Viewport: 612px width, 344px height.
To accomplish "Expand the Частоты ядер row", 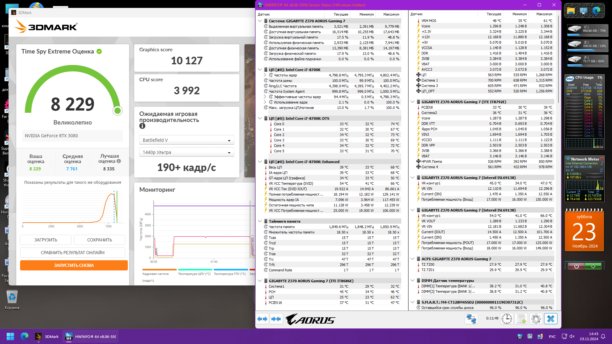I will (265, 75).
